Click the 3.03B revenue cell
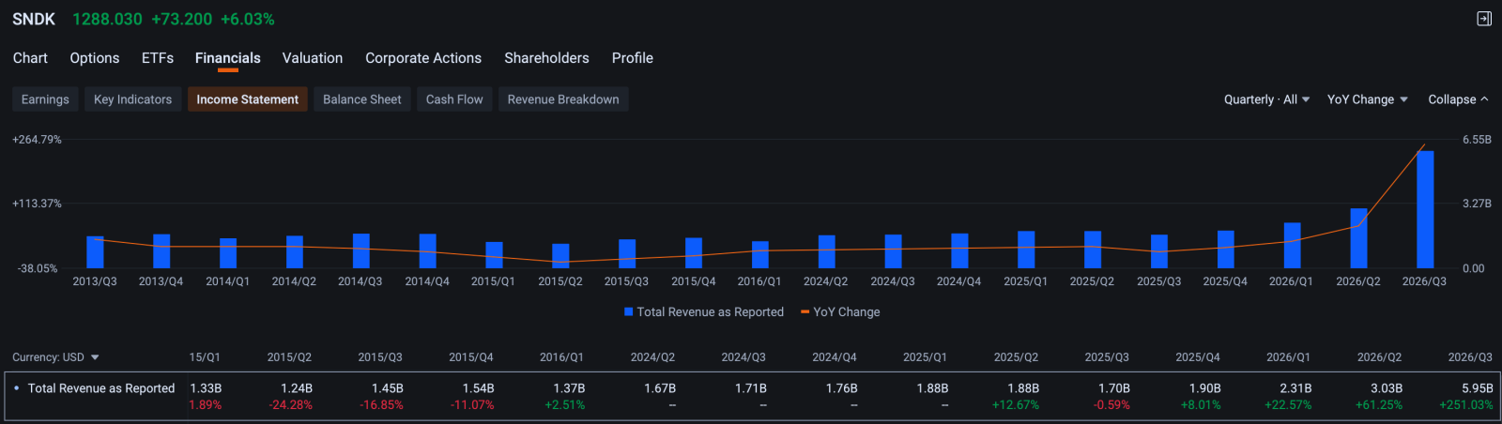 [1387, 388]
